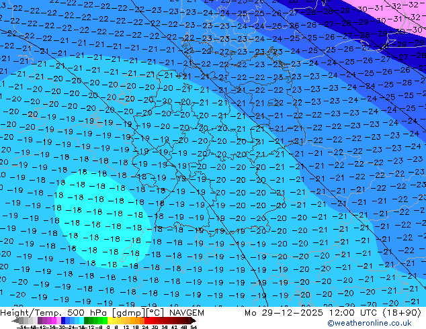Pick the blue segment of the color scale

coord(67,321)
